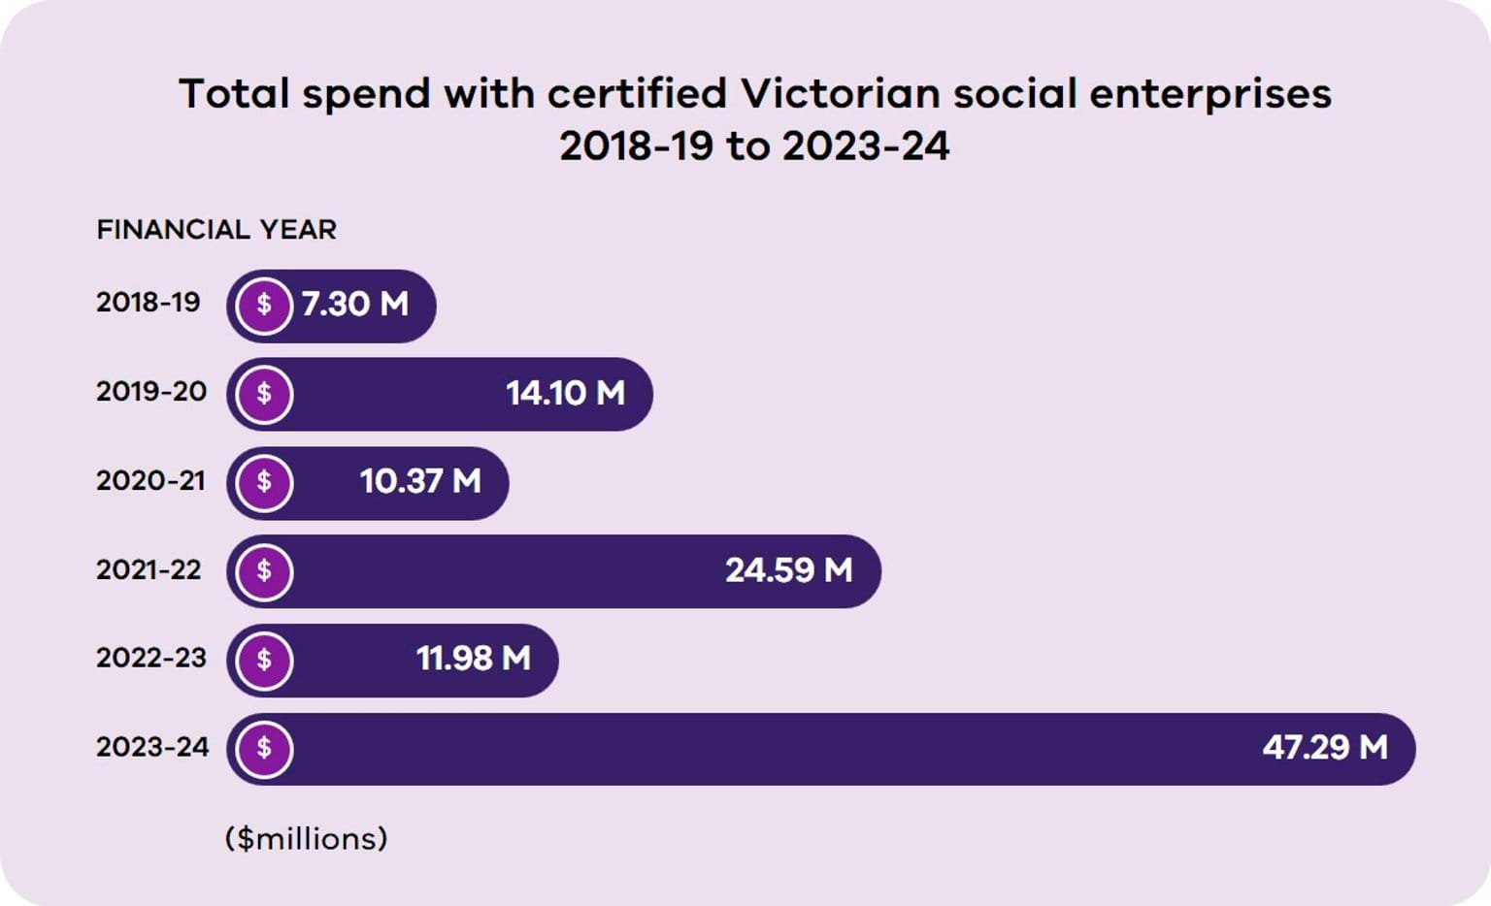
Task: Select the 14.10 M value label
Action: (x=565, y=393)
